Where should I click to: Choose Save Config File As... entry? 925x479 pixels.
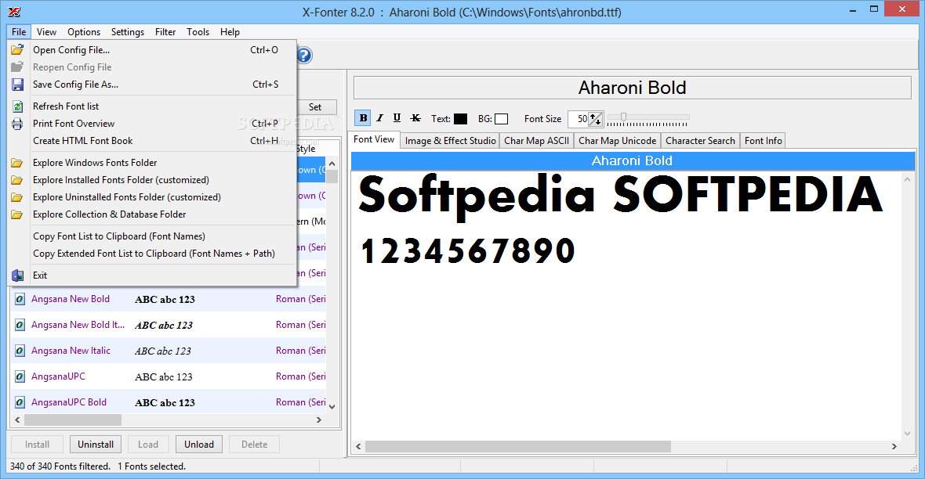coord(153,85)
